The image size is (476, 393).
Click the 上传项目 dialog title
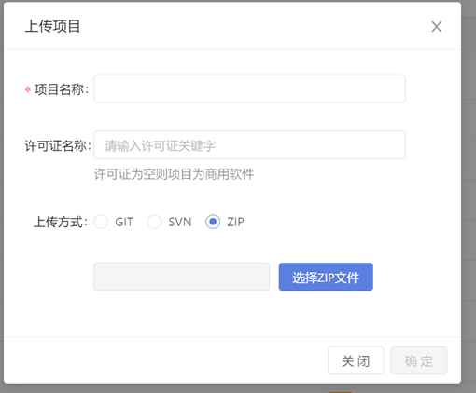tap(52, 26)
